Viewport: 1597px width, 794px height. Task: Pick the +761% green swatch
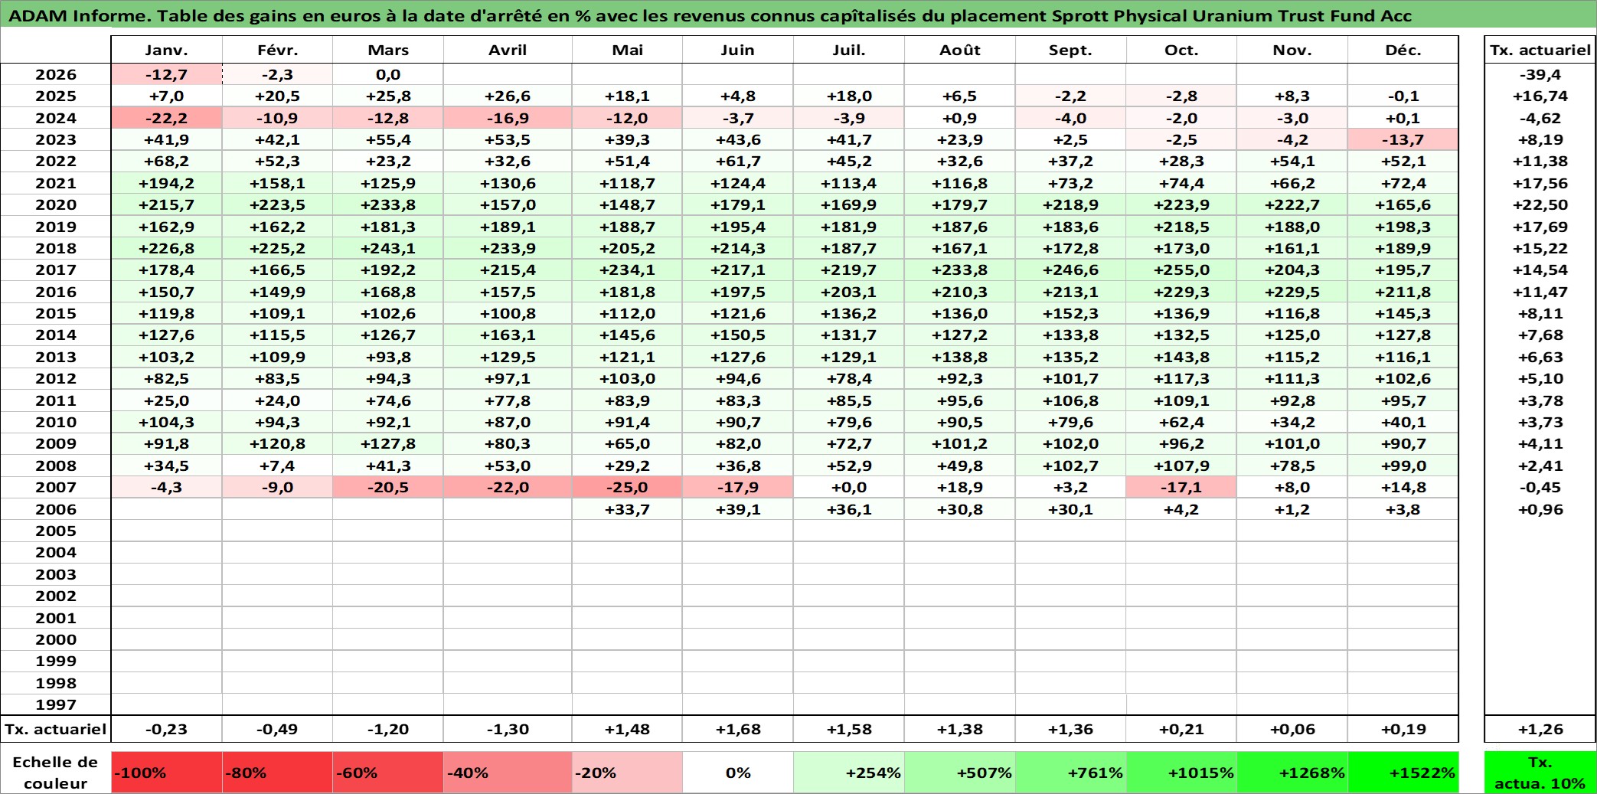[1070, 772]
